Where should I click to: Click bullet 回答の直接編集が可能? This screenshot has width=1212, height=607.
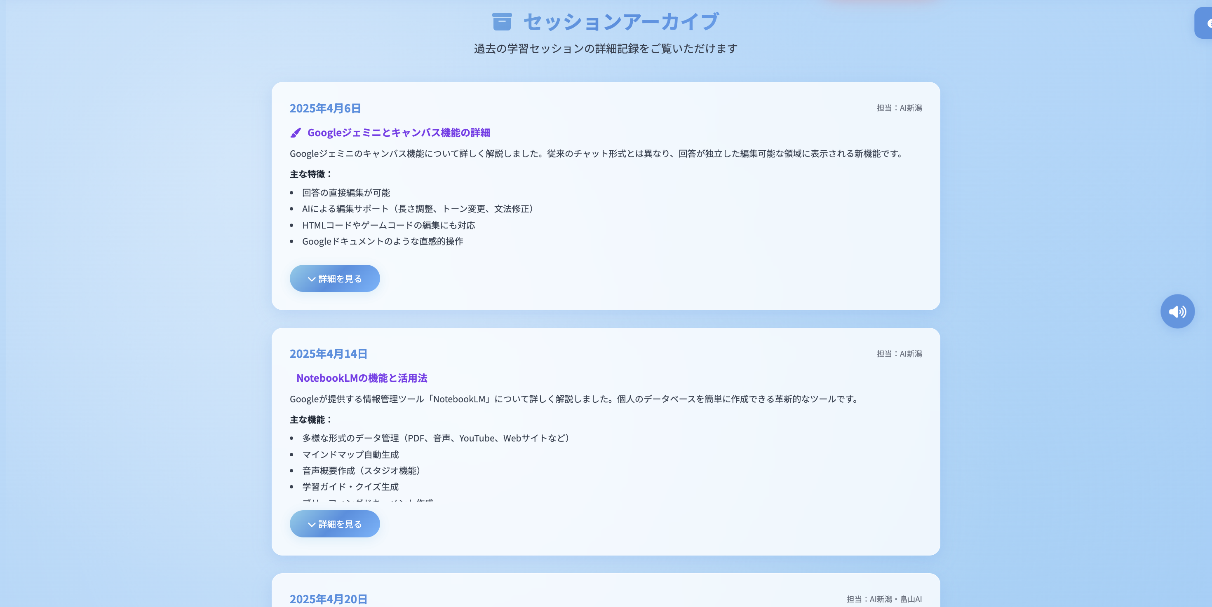point(346,193)
